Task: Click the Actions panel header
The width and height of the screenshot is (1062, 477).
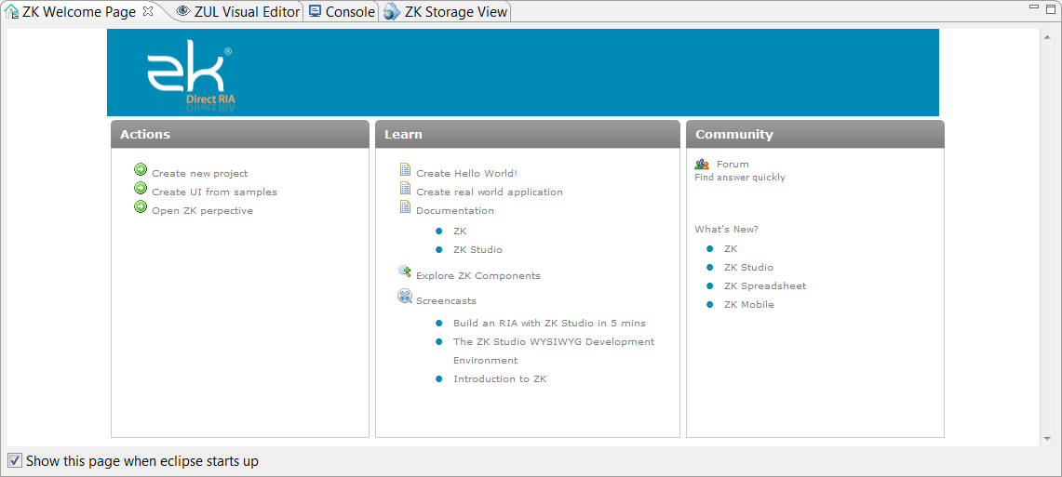Action: click(240, 134)
